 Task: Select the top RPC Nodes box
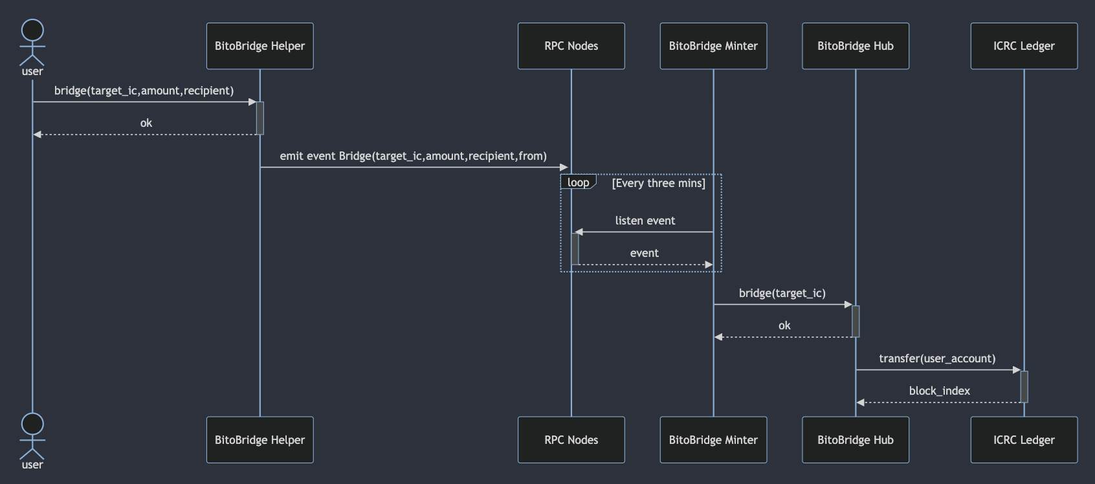pos(571,46)
